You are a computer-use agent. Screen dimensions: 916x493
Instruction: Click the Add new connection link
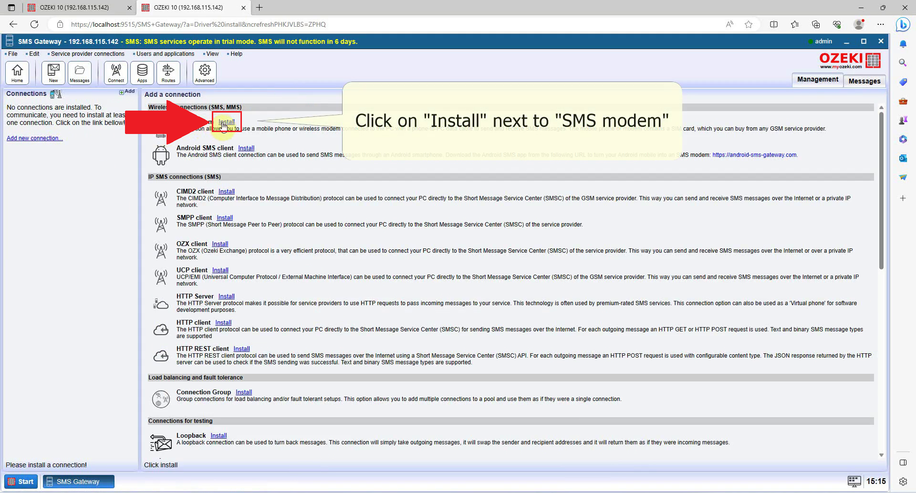tap(35, 138)
